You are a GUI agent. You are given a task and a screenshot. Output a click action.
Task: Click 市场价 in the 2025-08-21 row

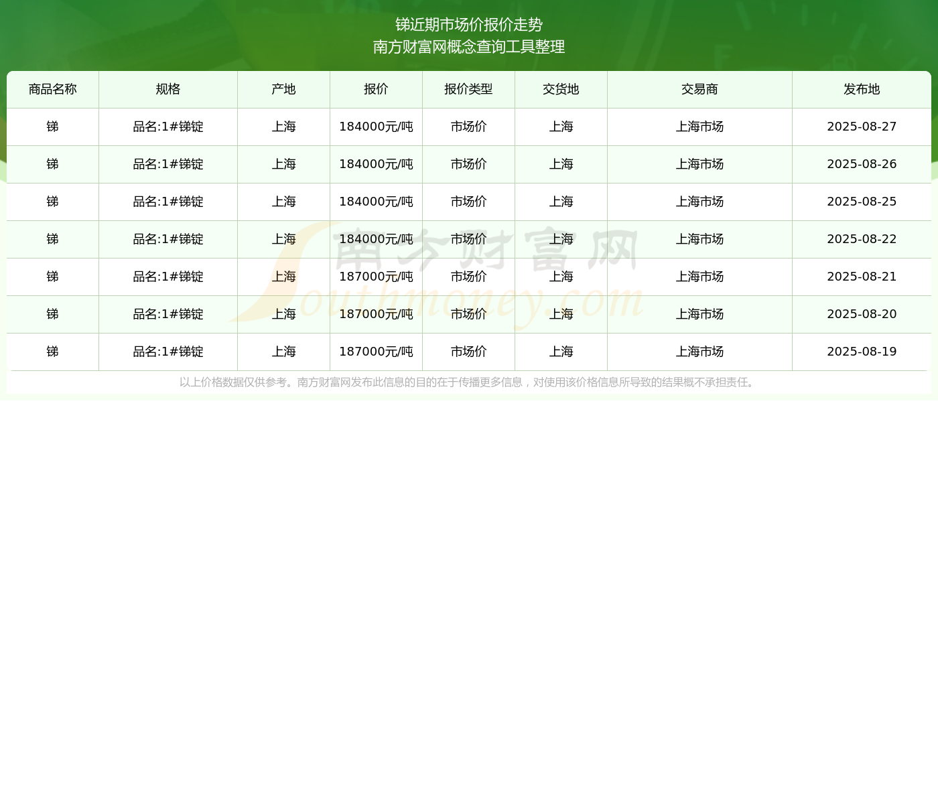[x=469, y=277]
